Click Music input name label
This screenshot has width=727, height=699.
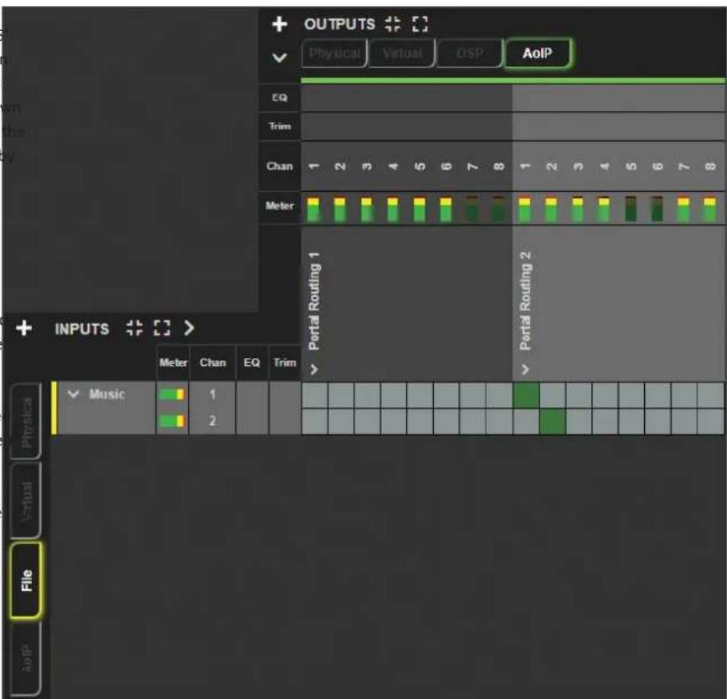point(106,394)
